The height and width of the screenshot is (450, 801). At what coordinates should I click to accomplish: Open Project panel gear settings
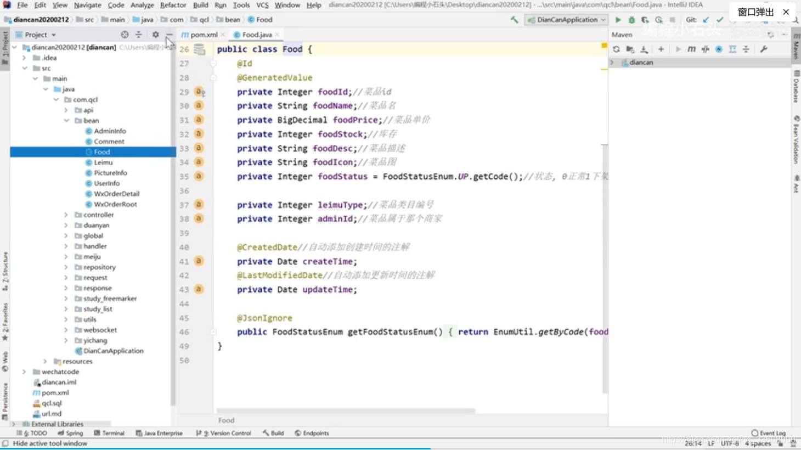[155, 35]
